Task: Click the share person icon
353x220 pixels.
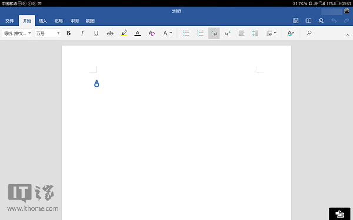Action: click(x=321, y=21)
